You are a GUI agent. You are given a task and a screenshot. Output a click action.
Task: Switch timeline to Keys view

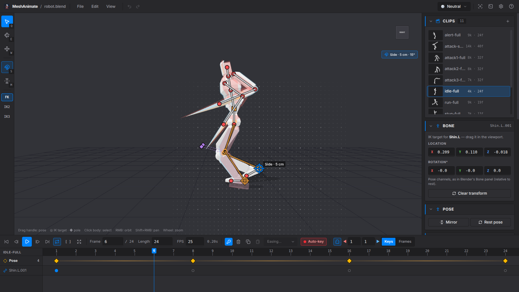[x=389, y=242]
